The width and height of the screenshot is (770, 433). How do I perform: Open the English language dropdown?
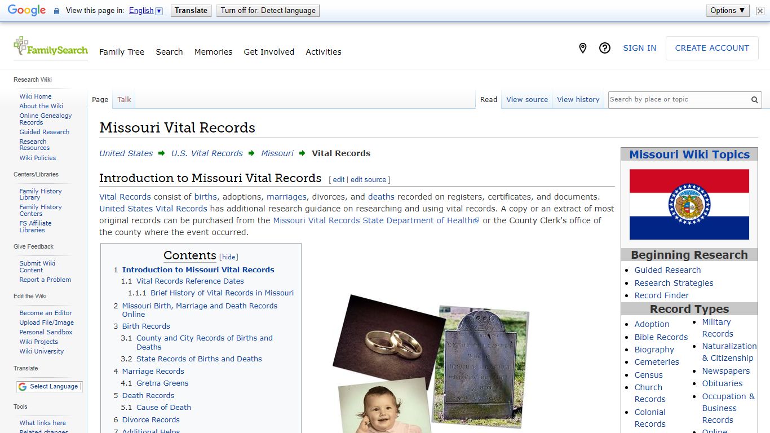(x=145, y=11)
